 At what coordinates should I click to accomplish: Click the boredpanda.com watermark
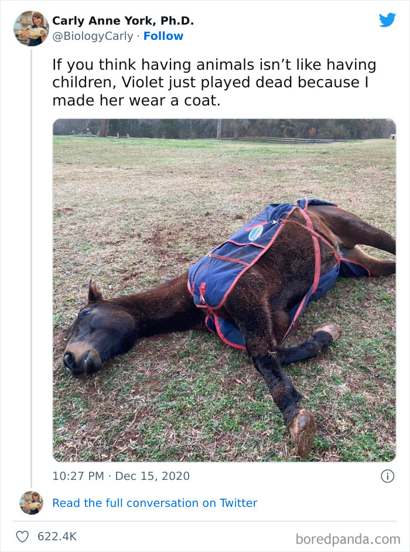(x=348, y=539)
